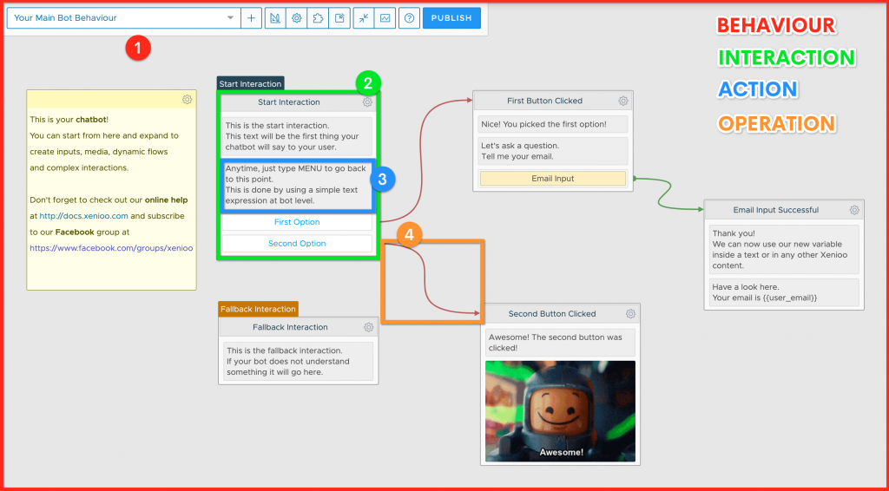Viewport: 889px width, 491px height.
Task: Click the plus icon to add behaviour
Action: coord(251,18)
